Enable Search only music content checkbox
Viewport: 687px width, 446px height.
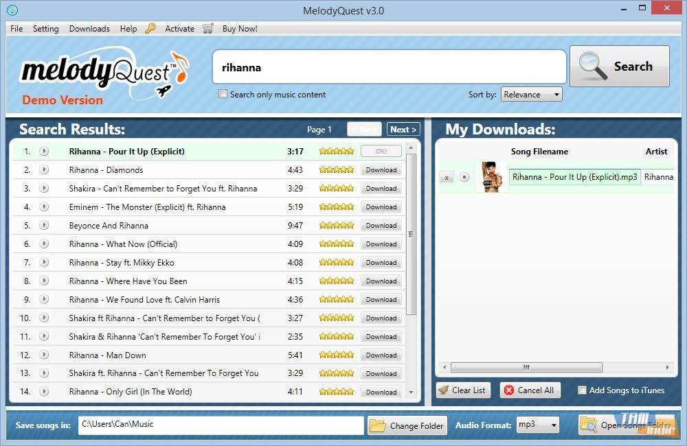[x=223, y=94]
